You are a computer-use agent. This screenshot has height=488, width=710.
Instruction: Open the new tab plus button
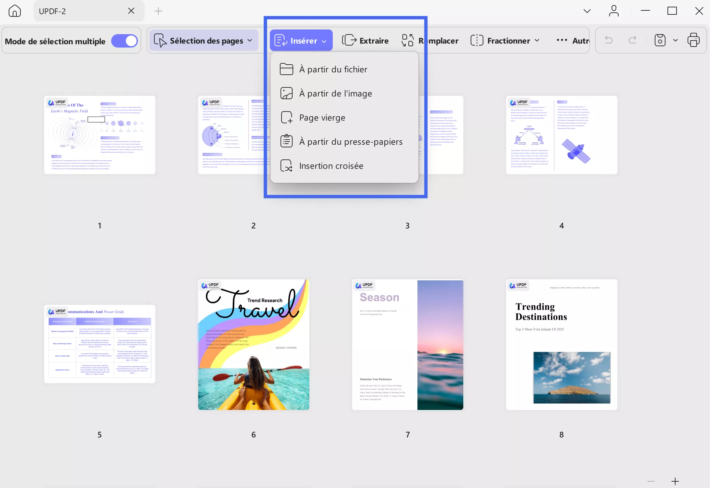click(x=158, y=11)
